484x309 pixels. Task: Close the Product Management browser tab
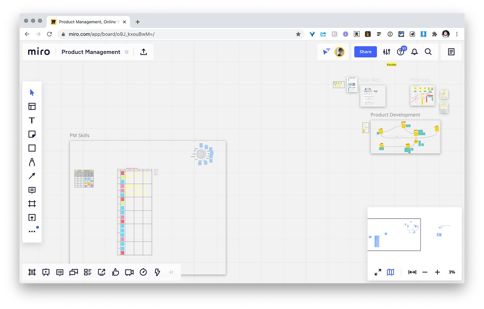coord(124,22)
